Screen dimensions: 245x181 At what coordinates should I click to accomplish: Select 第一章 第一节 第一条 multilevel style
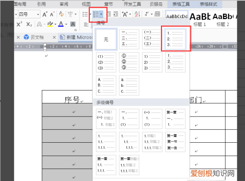175,142
